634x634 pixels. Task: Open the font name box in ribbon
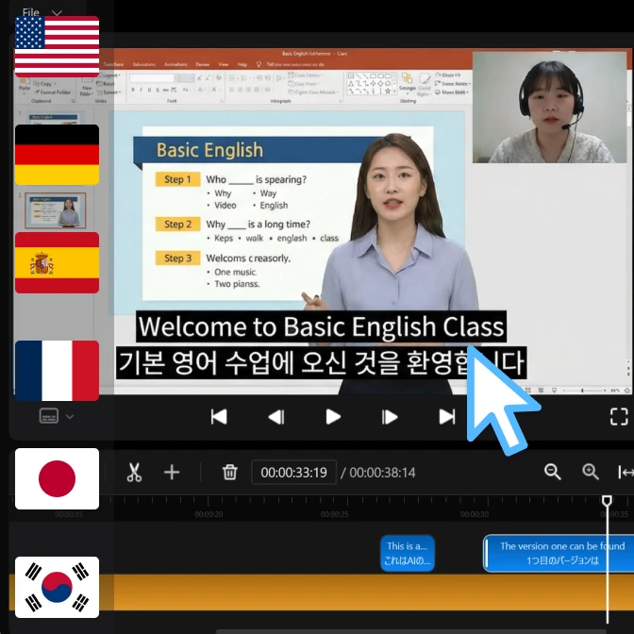(152, 78)
